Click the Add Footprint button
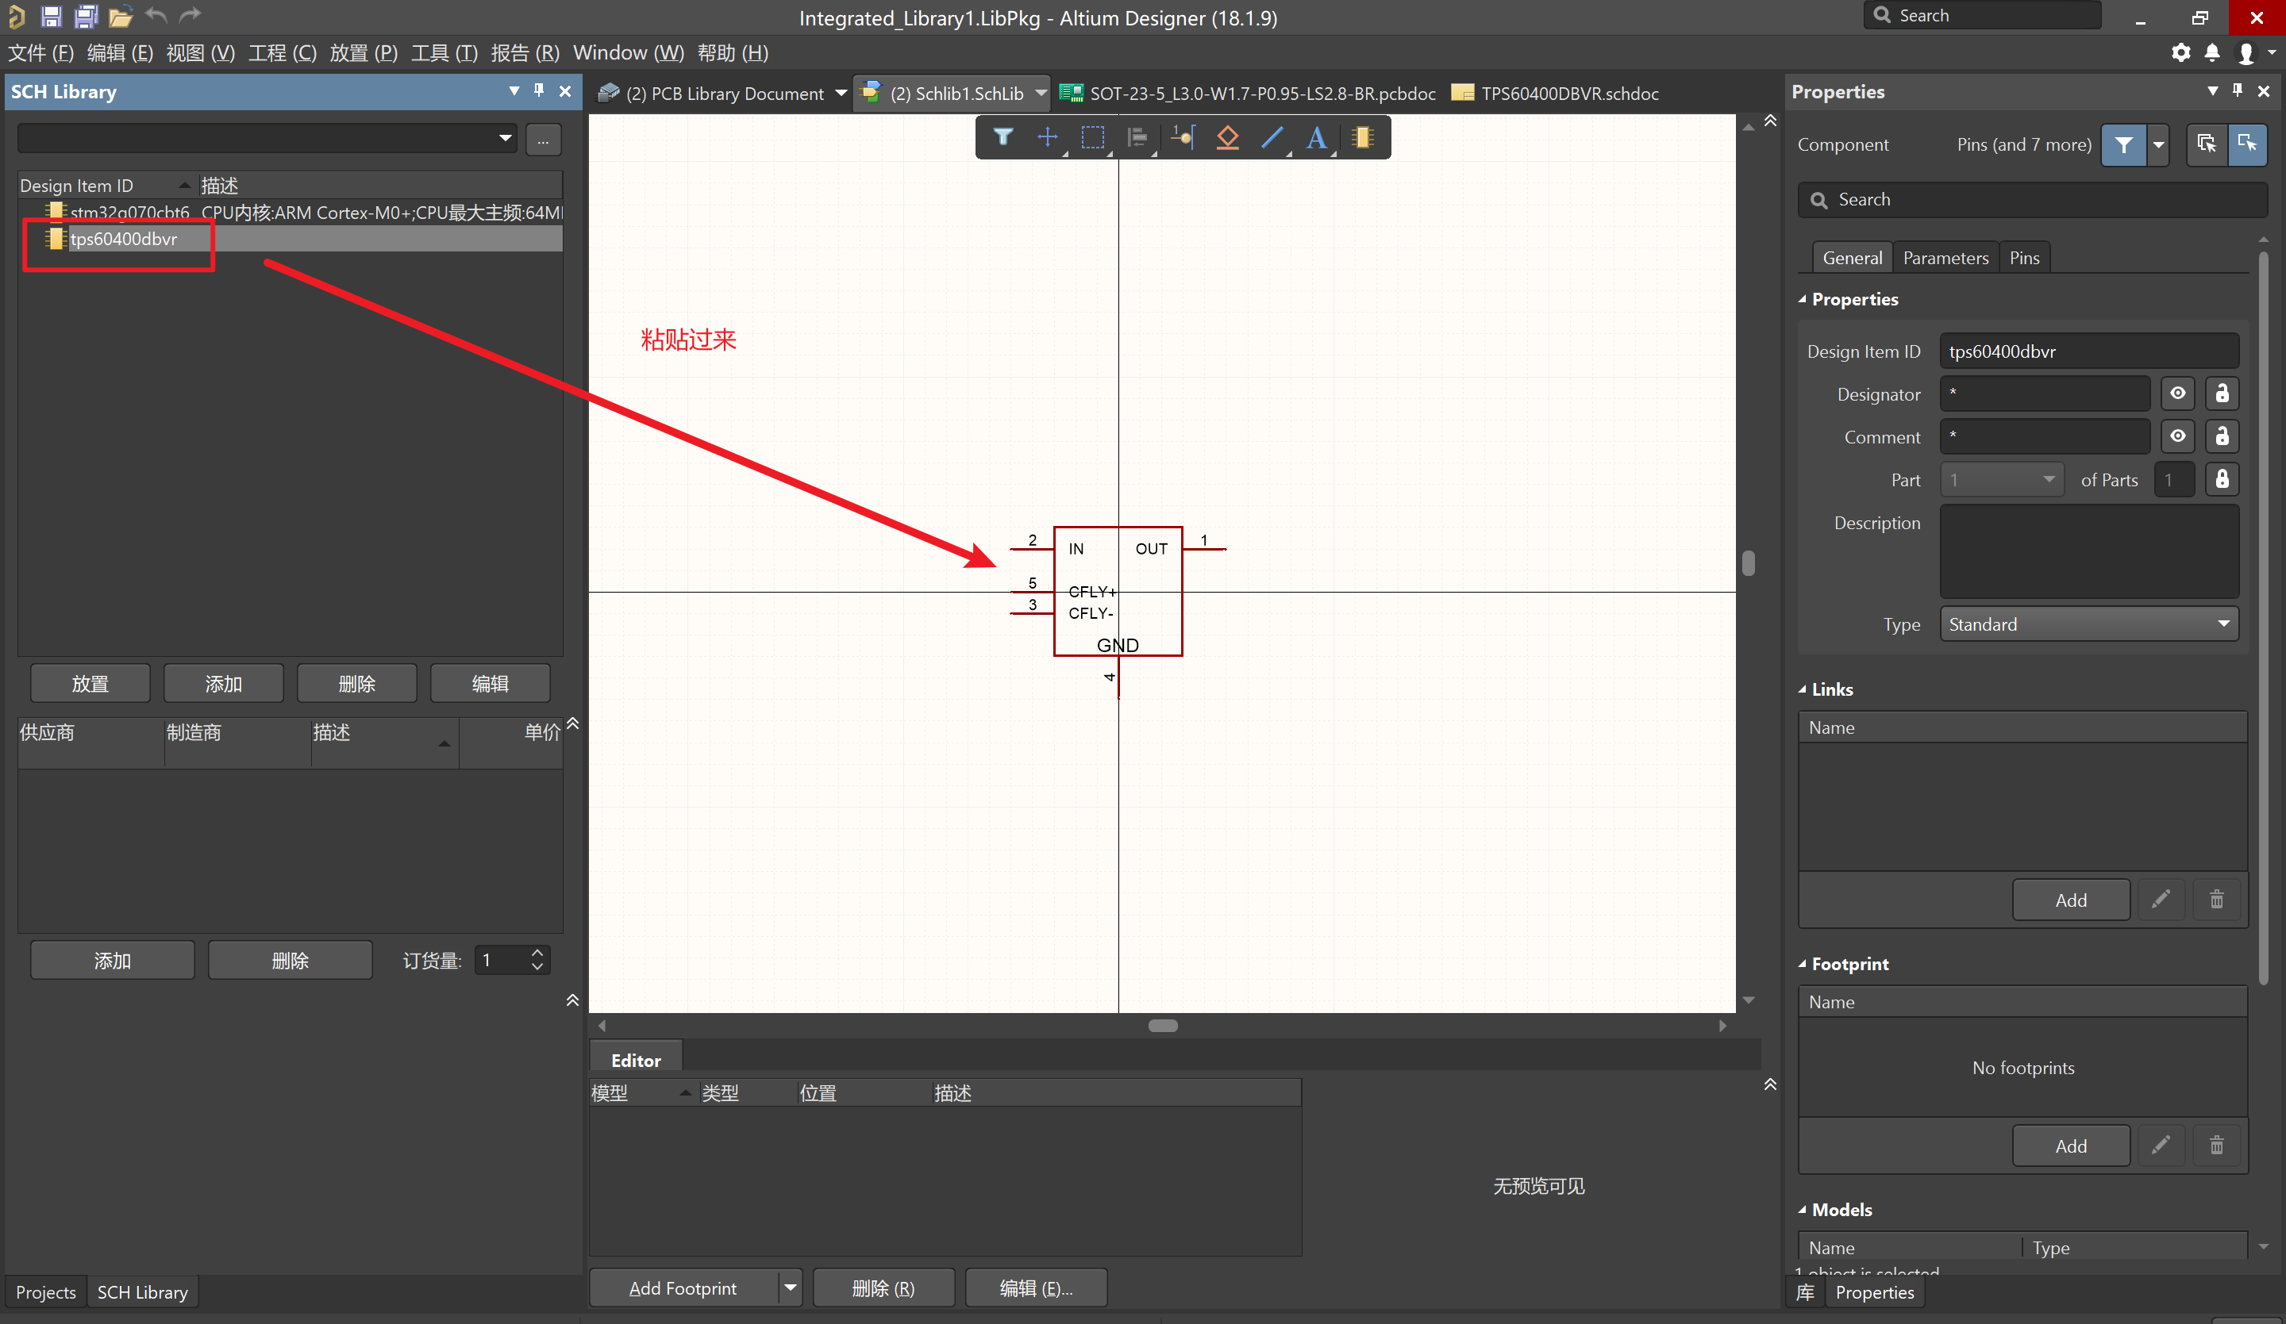2286x1324 pixels. pos(683,1288)
